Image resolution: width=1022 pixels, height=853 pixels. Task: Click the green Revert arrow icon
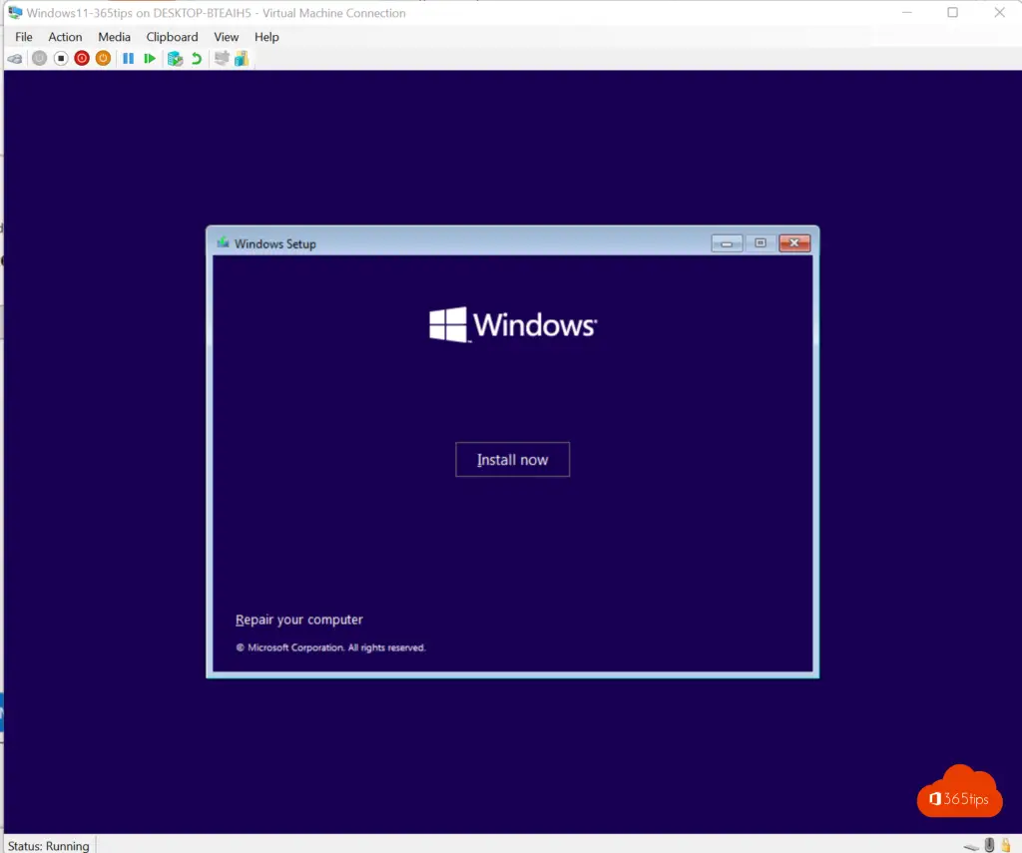(197, 59)
